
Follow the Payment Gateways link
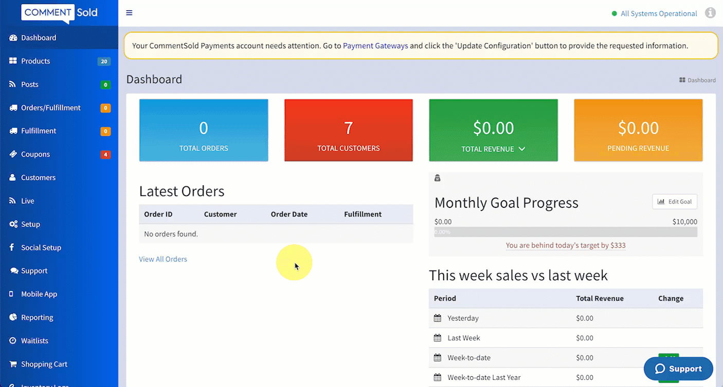tap(375, 46)
